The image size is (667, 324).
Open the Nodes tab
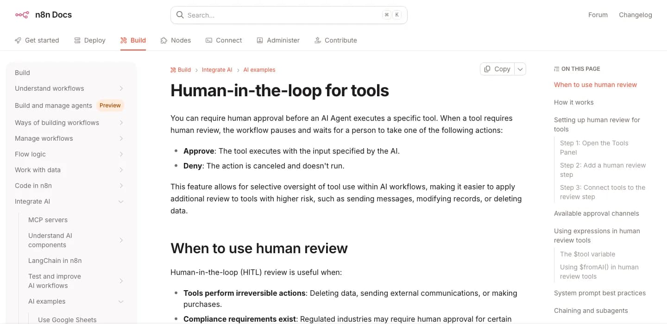click(176, 40)
